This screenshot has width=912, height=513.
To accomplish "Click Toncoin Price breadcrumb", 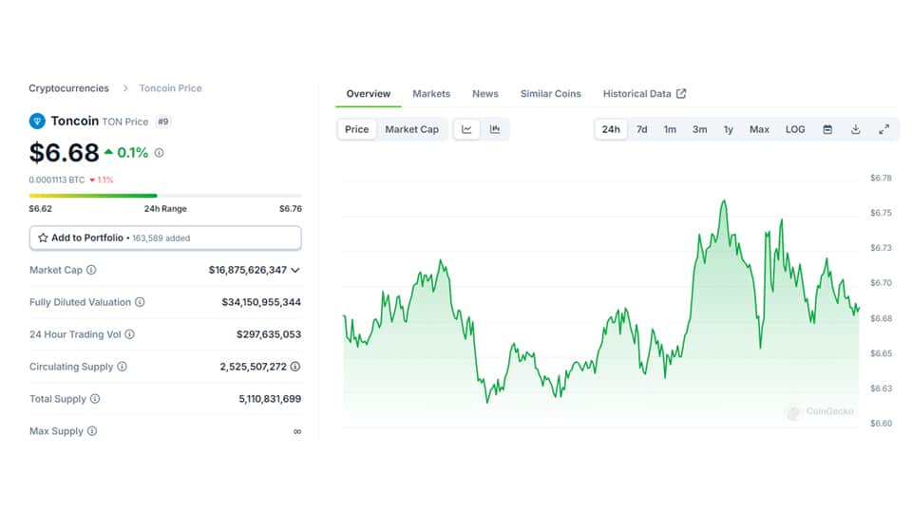I will click(x=170, y=88).
